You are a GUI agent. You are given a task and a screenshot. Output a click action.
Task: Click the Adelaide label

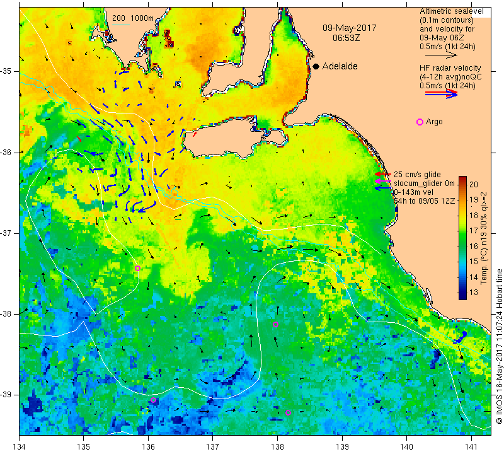click(x=340, y=66)
